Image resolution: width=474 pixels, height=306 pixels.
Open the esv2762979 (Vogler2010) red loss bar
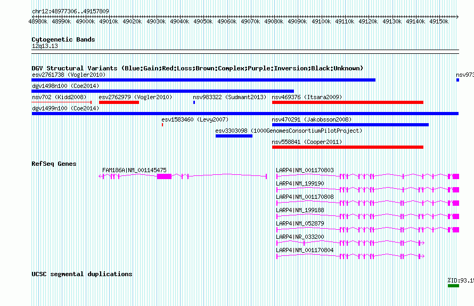click(x=119, y=102)
